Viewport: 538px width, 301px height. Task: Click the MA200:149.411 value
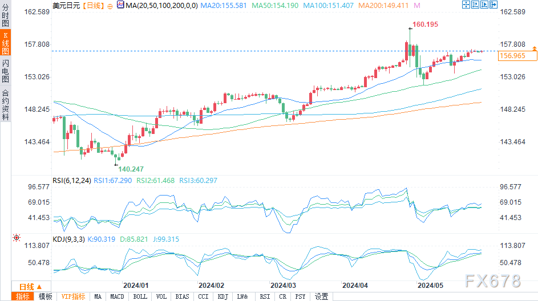(383, 6)
